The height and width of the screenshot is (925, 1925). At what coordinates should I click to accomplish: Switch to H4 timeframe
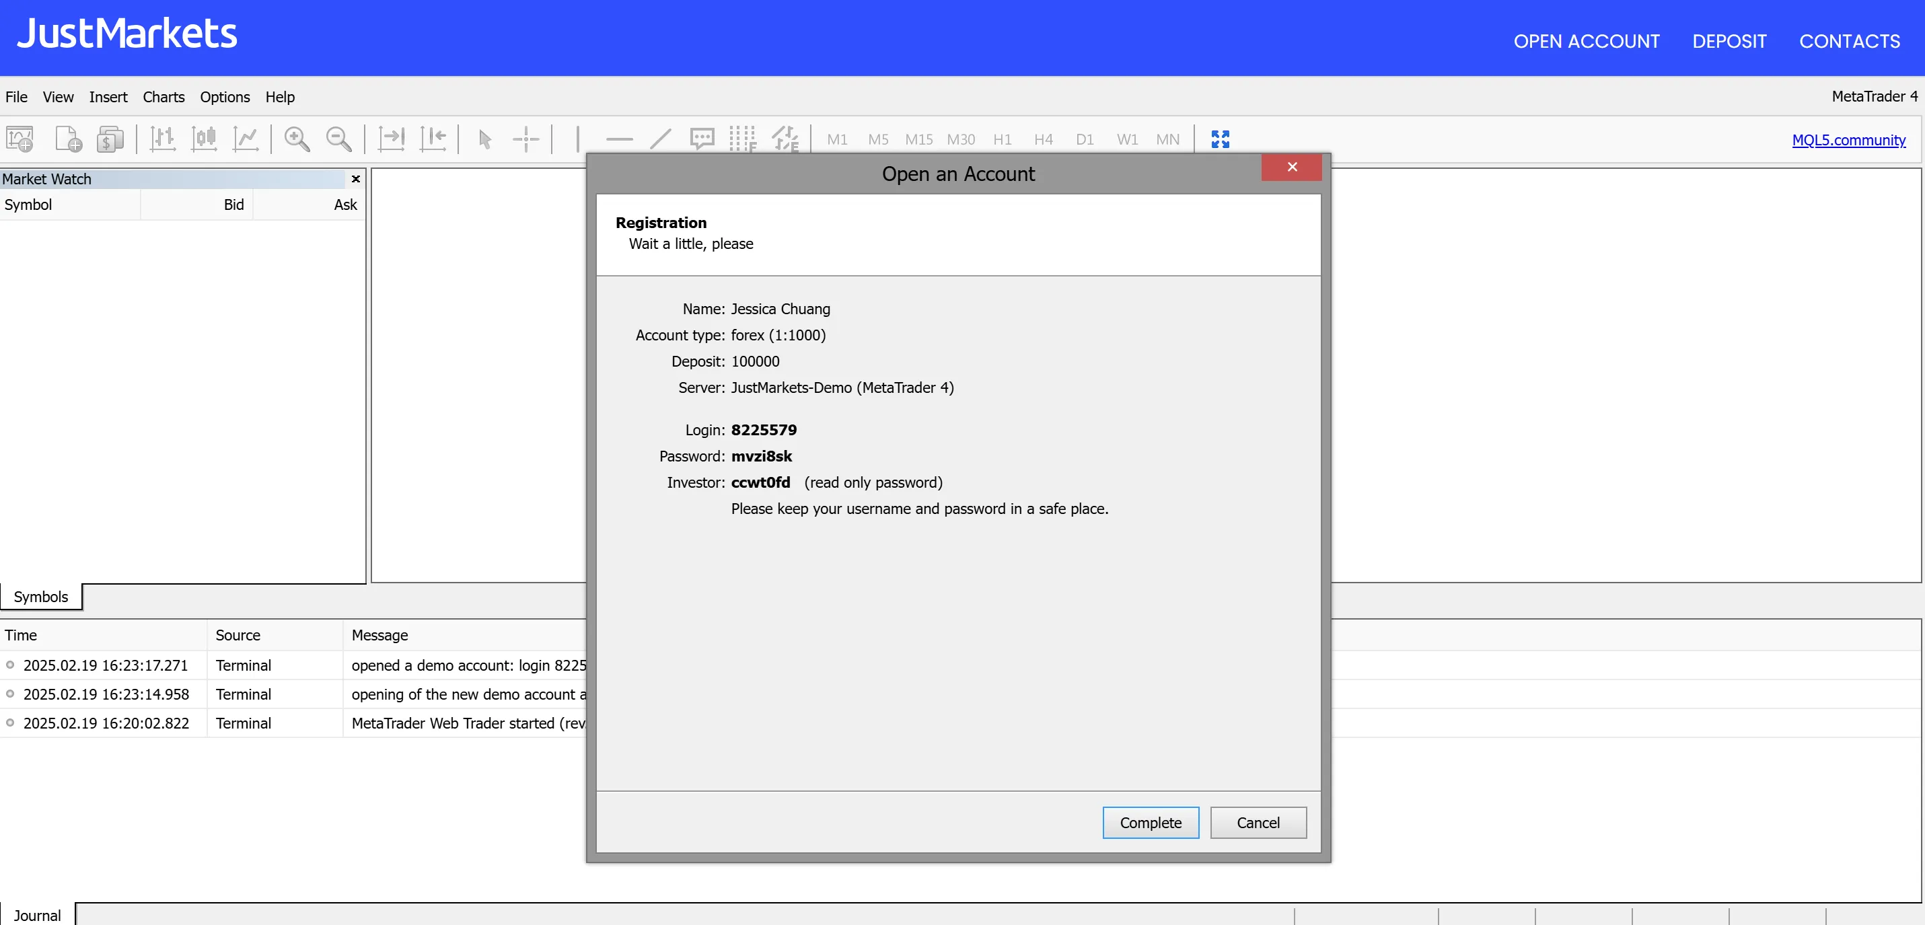coord(1043,139)
